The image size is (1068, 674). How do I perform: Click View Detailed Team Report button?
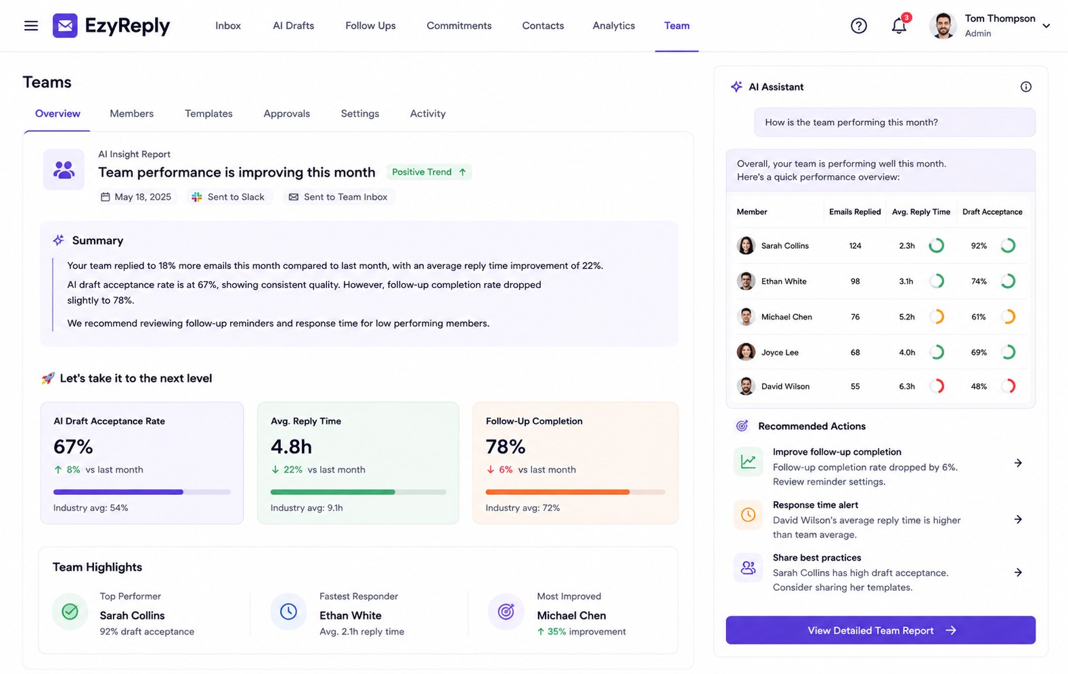881,630
